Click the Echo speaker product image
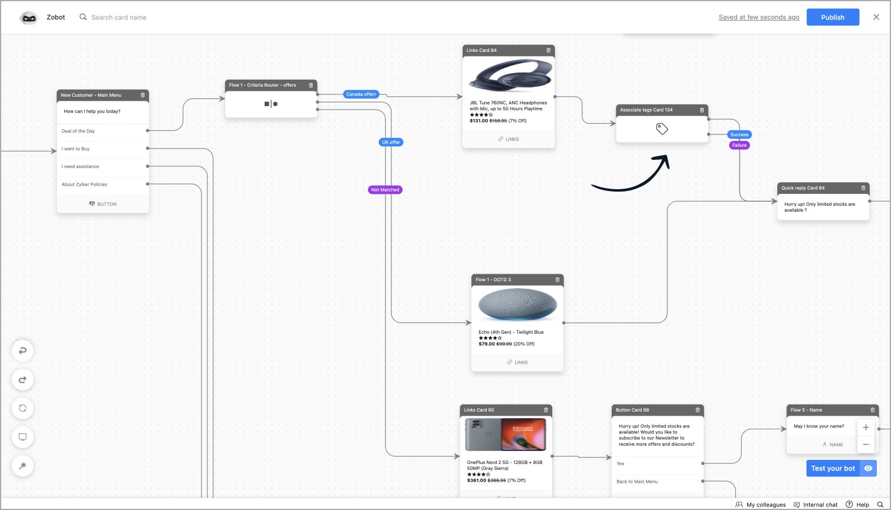891x510 pixels. (517, 305)
